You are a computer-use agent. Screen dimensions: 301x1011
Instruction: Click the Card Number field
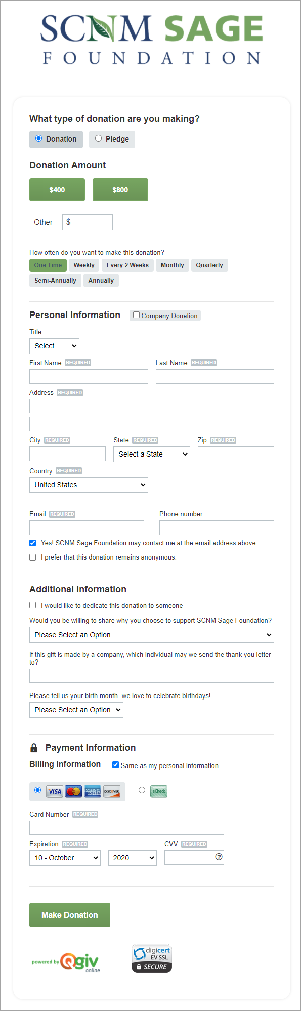click(x=126, y=828)
